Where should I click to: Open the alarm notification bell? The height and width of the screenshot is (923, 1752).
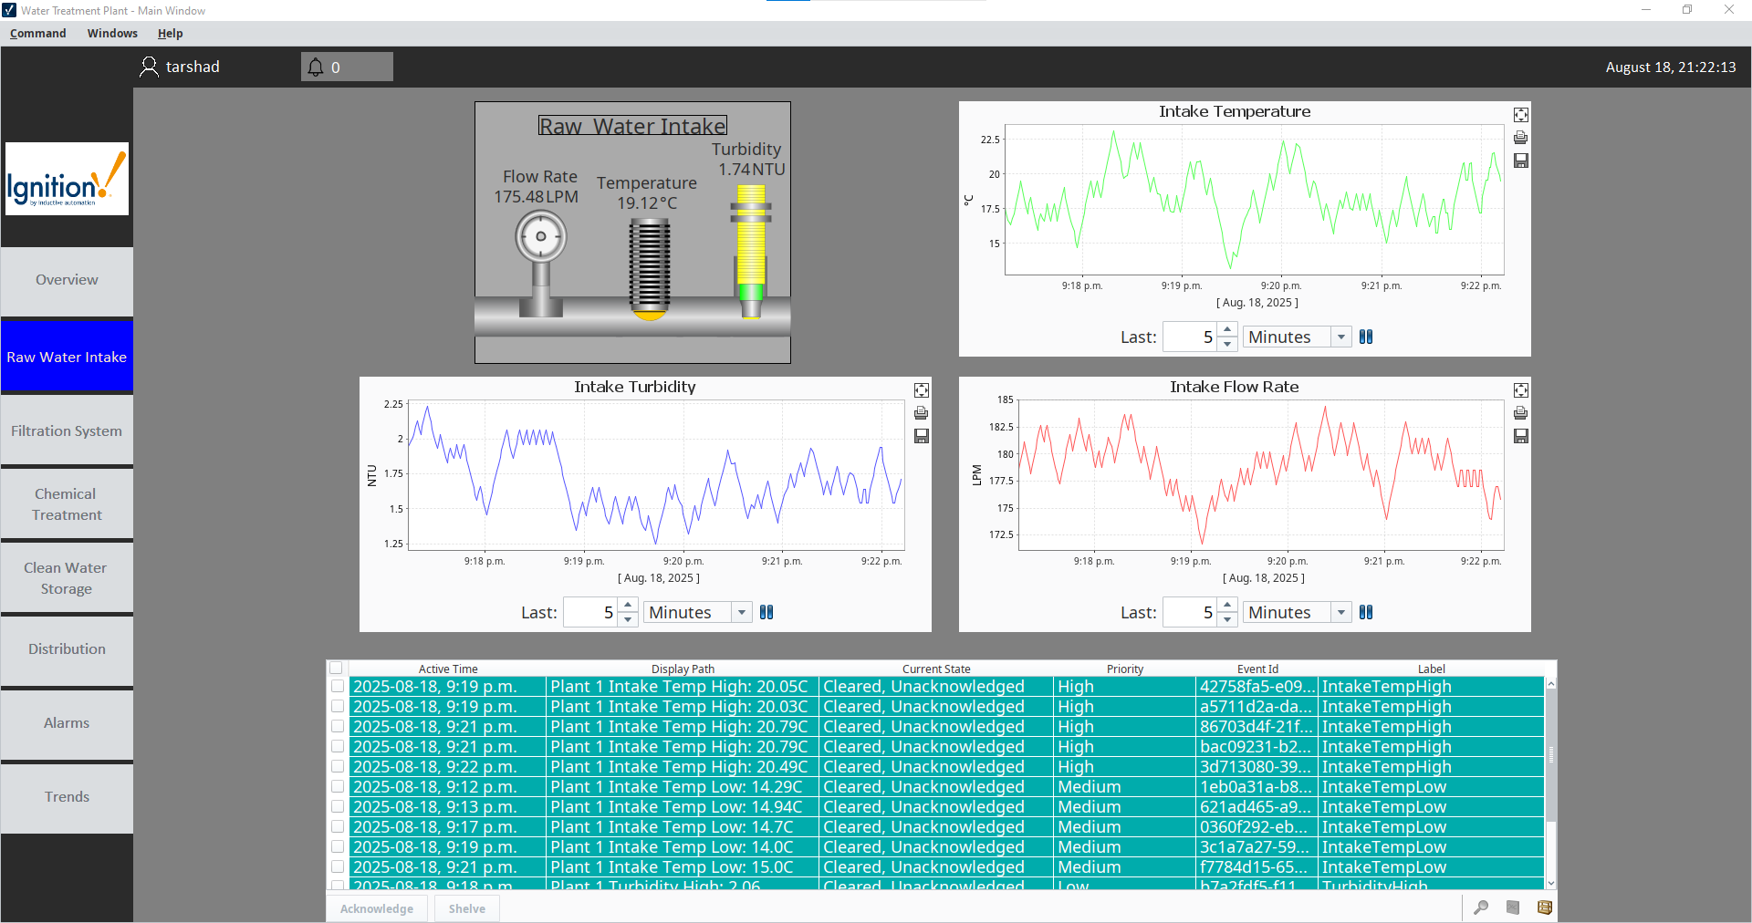316,67
